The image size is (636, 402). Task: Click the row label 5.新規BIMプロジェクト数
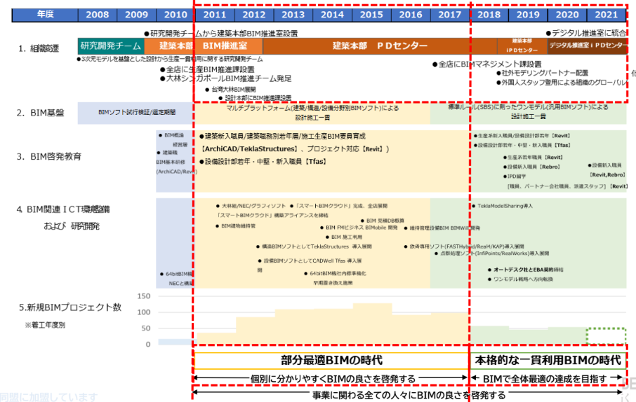click(70, 307)
